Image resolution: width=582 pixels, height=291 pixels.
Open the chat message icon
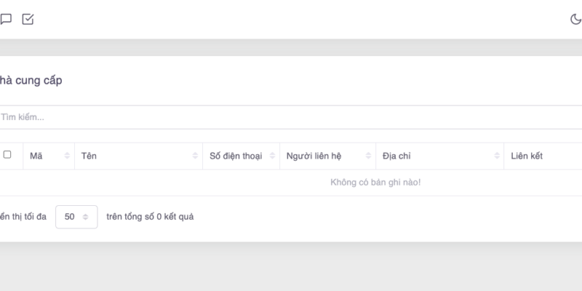[6, 20]
